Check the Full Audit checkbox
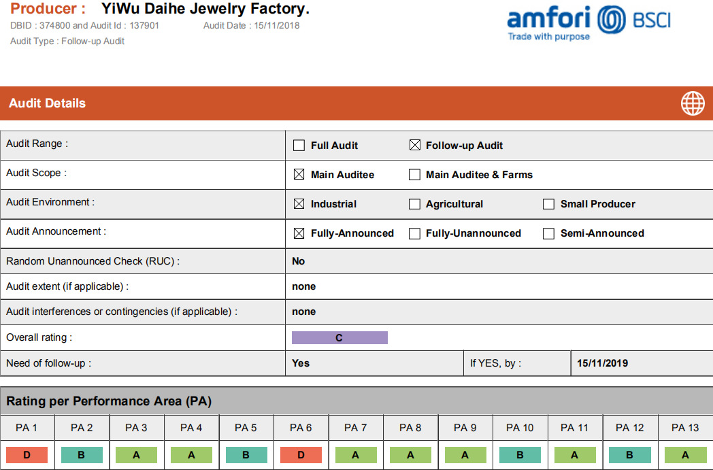The image size is (713, 470). coord(299,146)
